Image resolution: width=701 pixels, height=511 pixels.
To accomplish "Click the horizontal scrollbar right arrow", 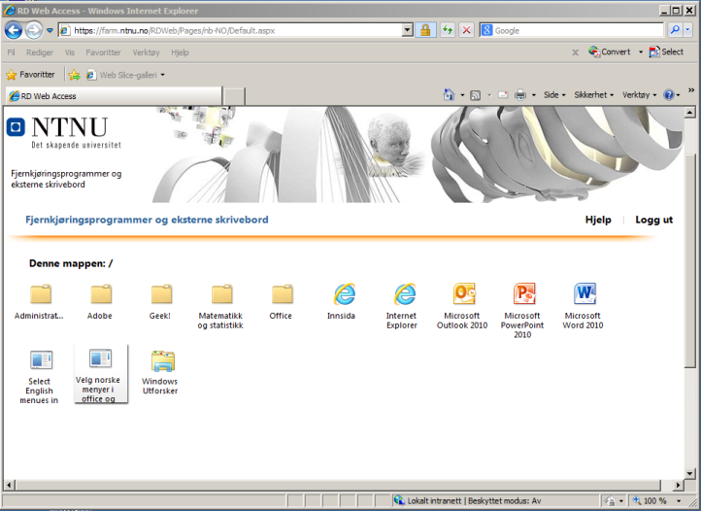I will point(679,485).
